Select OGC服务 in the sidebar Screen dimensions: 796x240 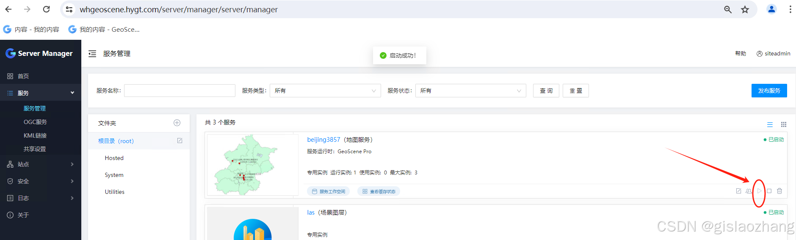point(35,122)
